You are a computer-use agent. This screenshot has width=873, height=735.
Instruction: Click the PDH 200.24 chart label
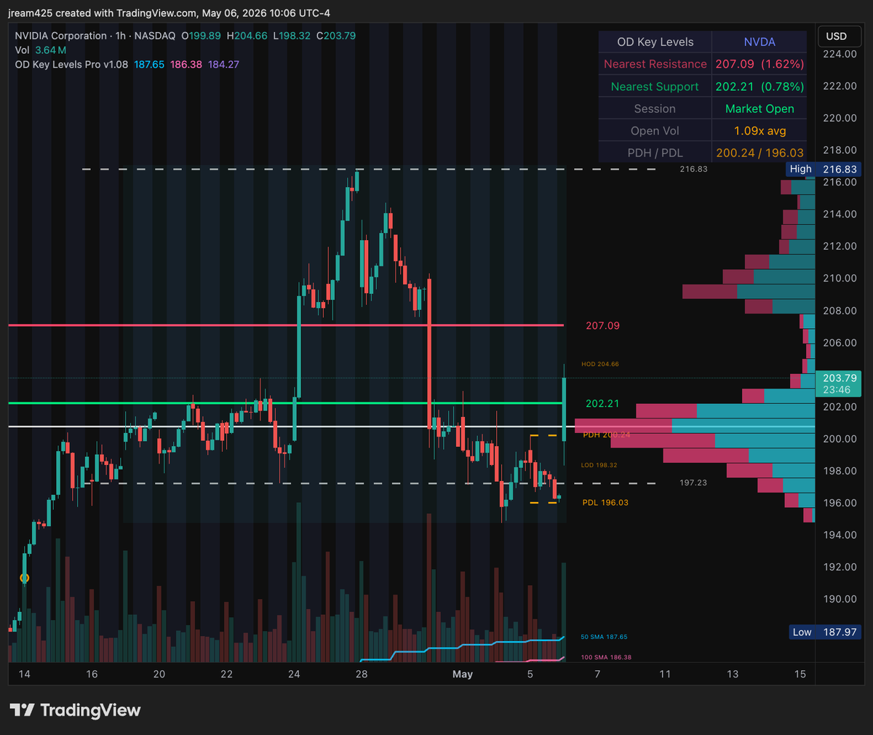click(x=607, y=435)
